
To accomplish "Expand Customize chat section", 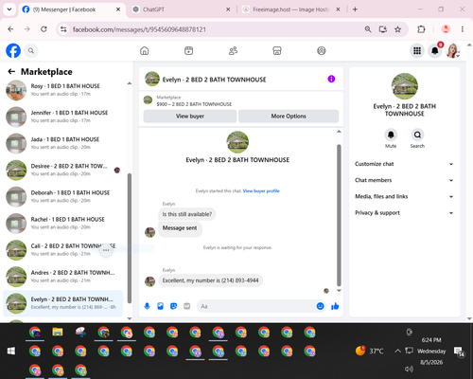I will (x=404, y=164).
